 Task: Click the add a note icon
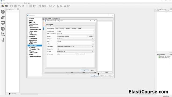click(39, 6)
